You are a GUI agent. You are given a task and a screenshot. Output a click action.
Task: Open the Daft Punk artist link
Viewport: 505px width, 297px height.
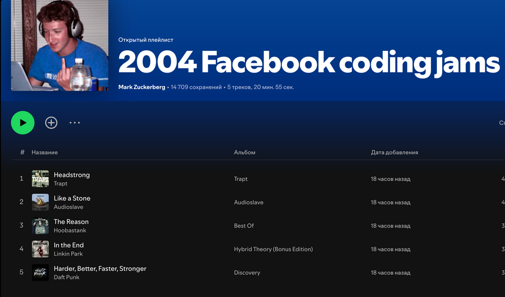[66, 278]
